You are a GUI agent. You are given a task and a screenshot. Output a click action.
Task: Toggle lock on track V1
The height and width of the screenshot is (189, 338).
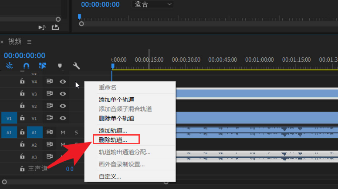[x=22, y=118]
